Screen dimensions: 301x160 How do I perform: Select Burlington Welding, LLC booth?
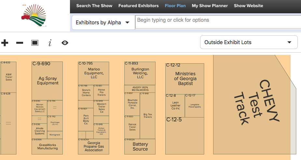coord(140,73)
